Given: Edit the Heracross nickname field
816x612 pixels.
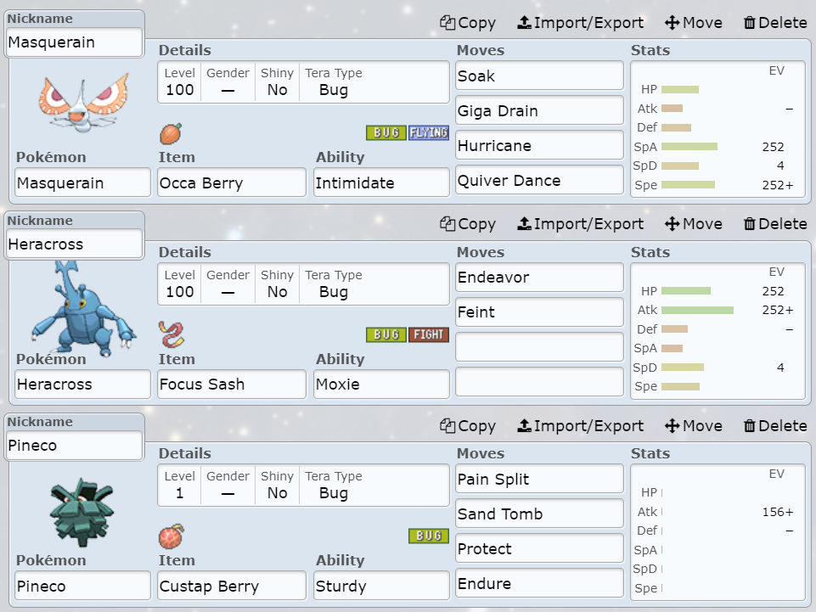Looking at the screenshot, I should 74,244.
